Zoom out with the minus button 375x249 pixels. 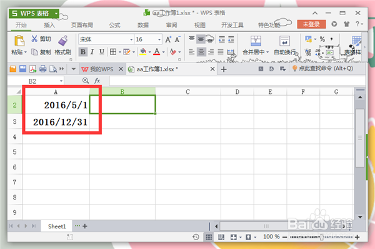284,237
